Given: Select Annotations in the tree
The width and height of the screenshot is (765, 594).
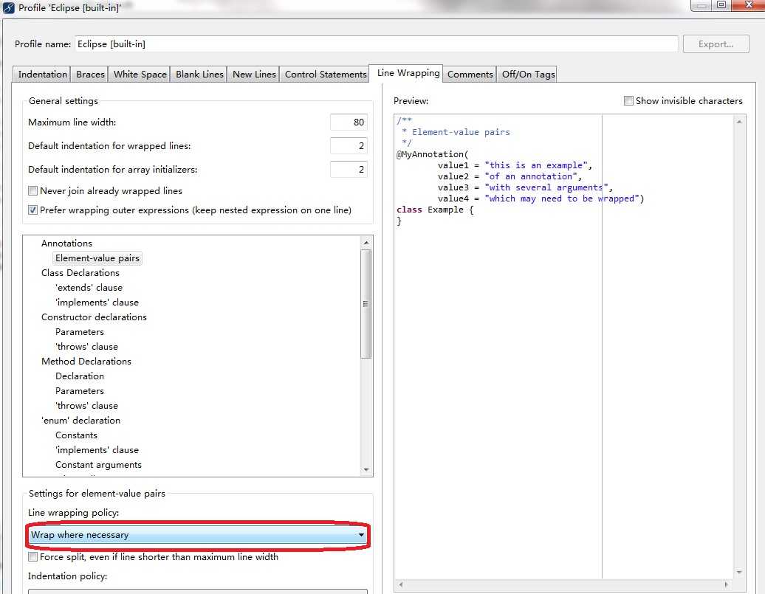Looking at the screenshot, I should click(x=66, y=243).
